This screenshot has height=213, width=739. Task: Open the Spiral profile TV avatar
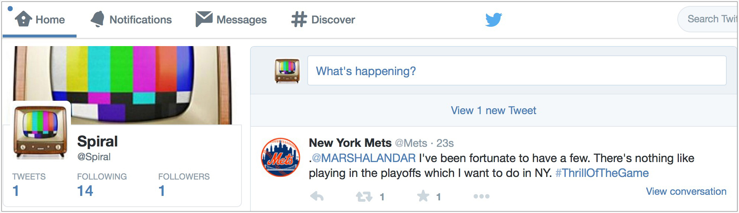point(40,132)
